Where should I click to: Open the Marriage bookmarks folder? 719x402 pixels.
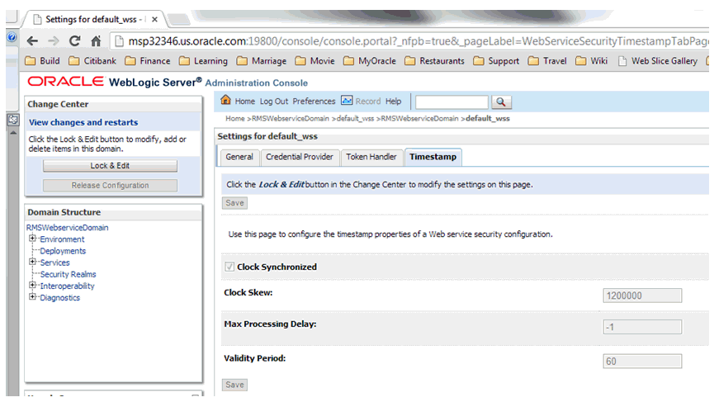coord(262,61)
